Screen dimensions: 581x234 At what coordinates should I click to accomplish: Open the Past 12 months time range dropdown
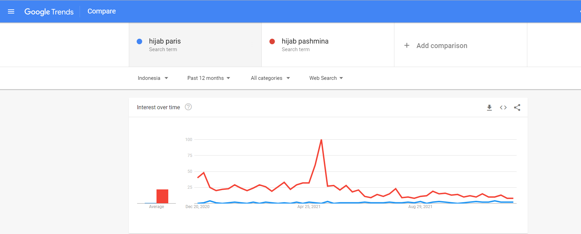209,78
